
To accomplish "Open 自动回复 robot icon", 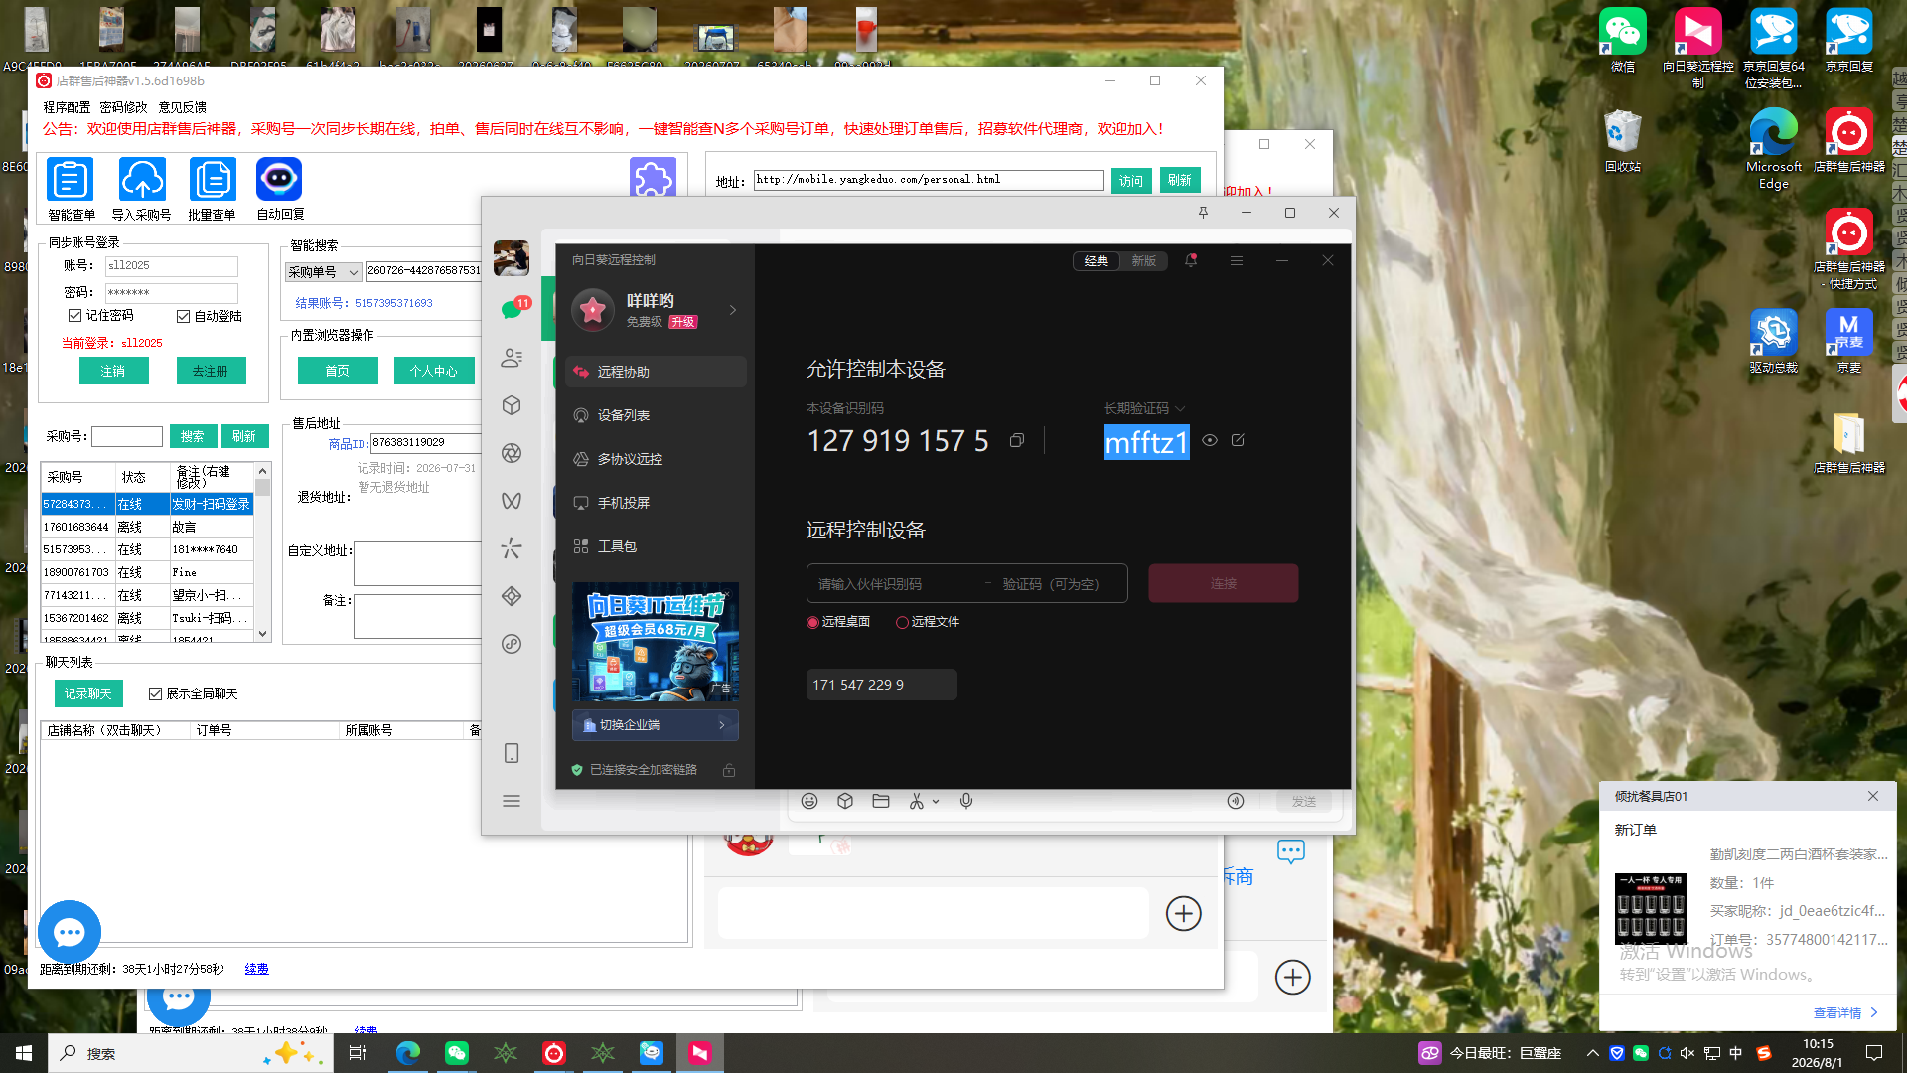I will coord(280,188).
